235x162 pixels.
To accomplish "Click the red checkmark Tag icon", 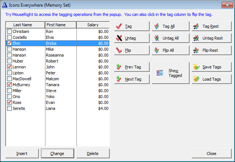I will point(119,27).
